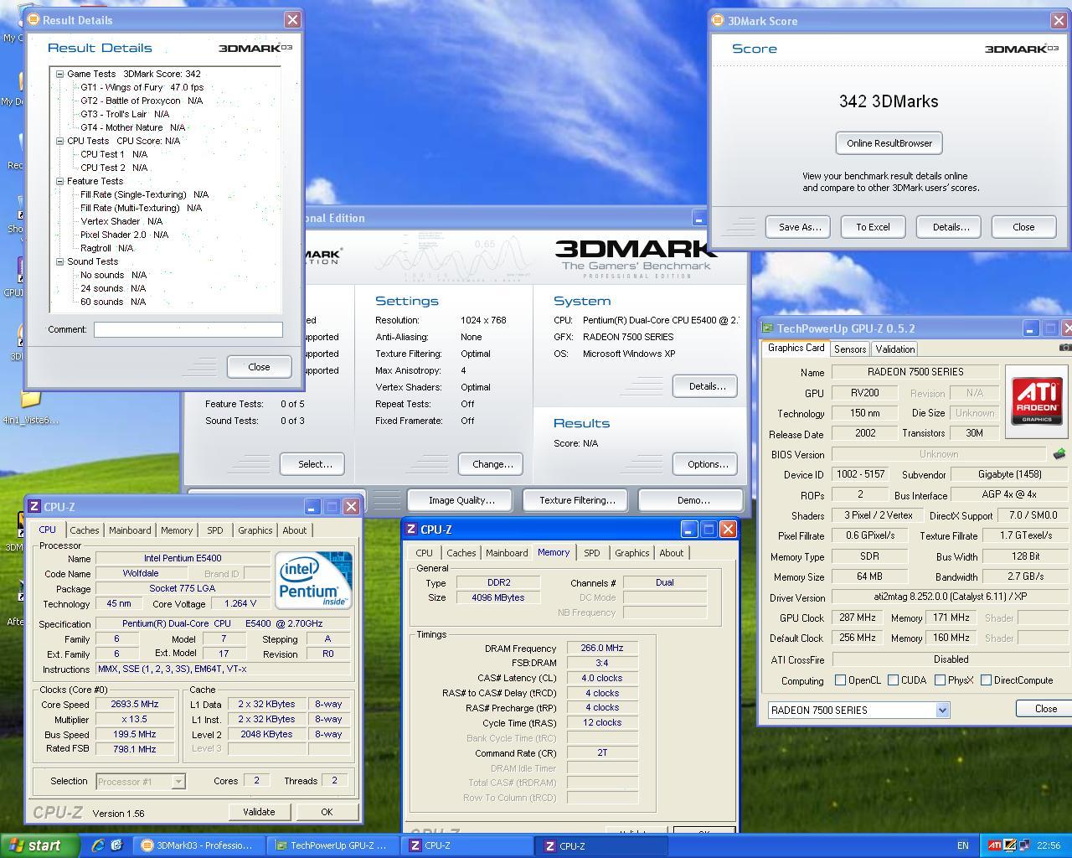Viewport: 1072px width, 858px height.
Task: Open the SPD tab in CPU-Z memory window
Action: point(592,553)
